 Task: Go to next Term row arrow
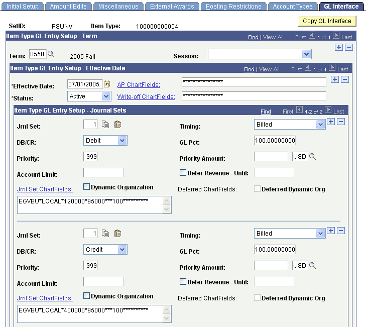[x=336, y=36]
